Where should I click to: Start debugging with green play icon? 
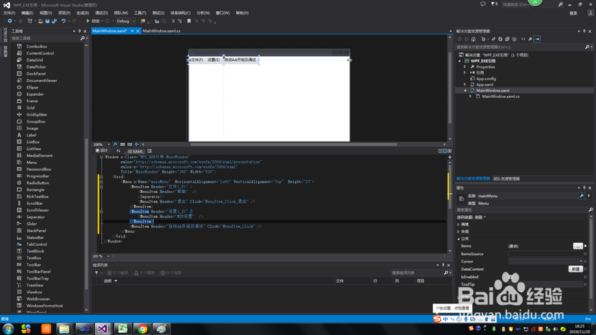(x=88, y=21)
